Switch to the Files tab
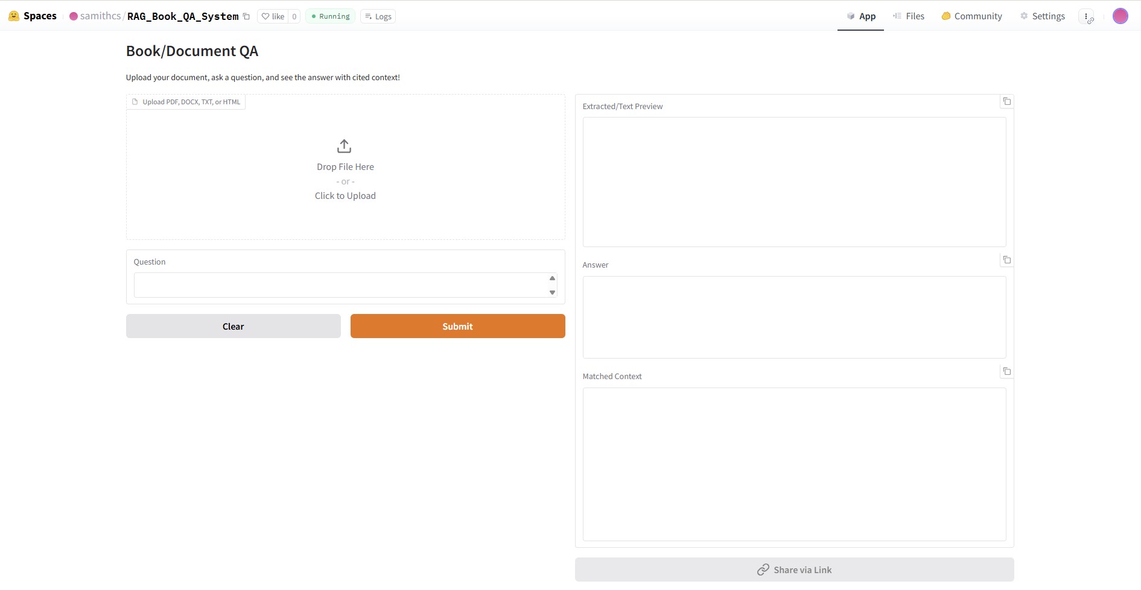This screenshot has width=1141, height=590. click(908, 16)
